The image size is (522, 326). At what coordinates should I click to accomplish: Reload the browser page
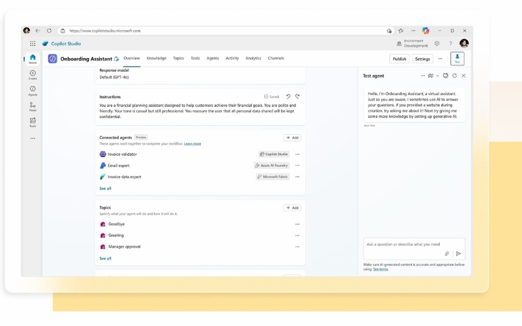(x=49, y=31)
